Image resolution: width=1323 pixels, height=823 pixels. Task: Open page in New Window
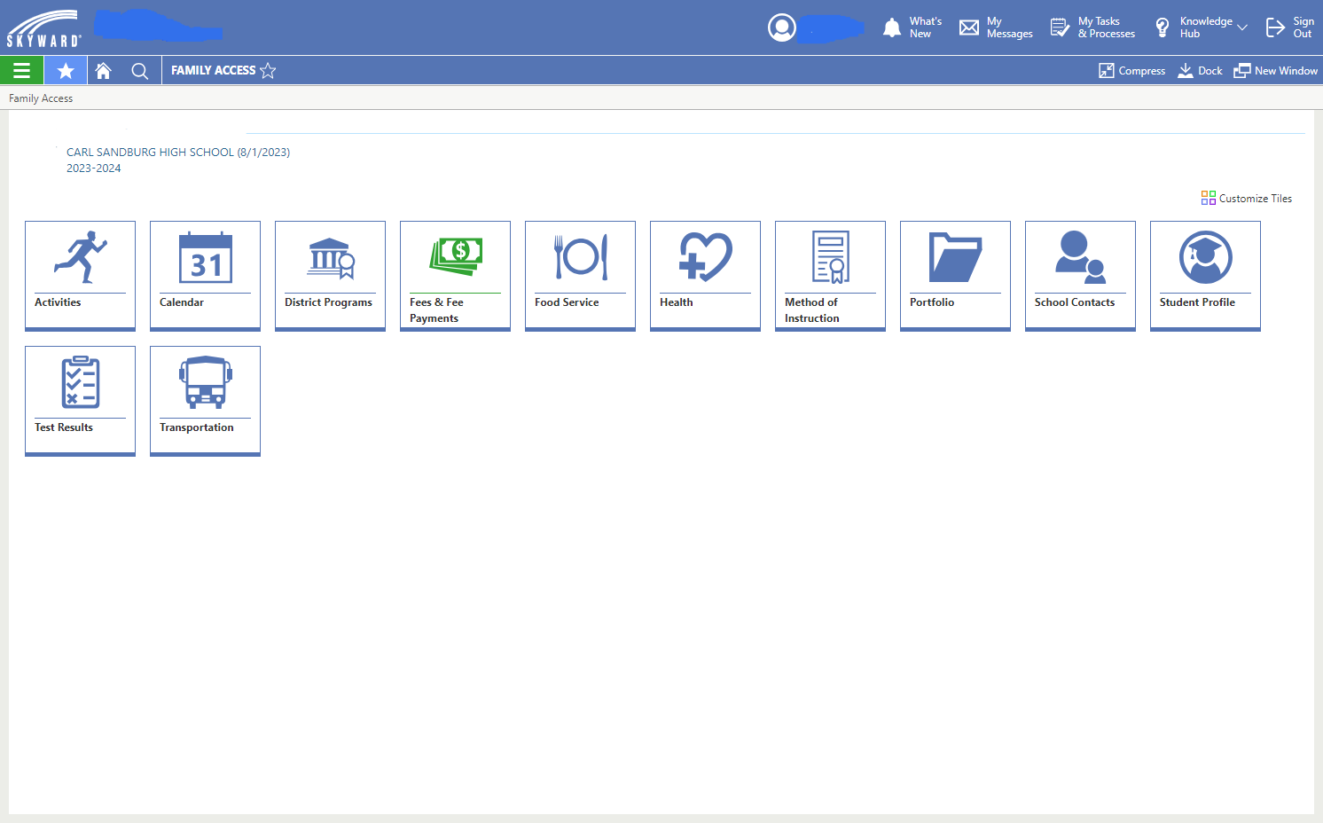point(1276,71)
